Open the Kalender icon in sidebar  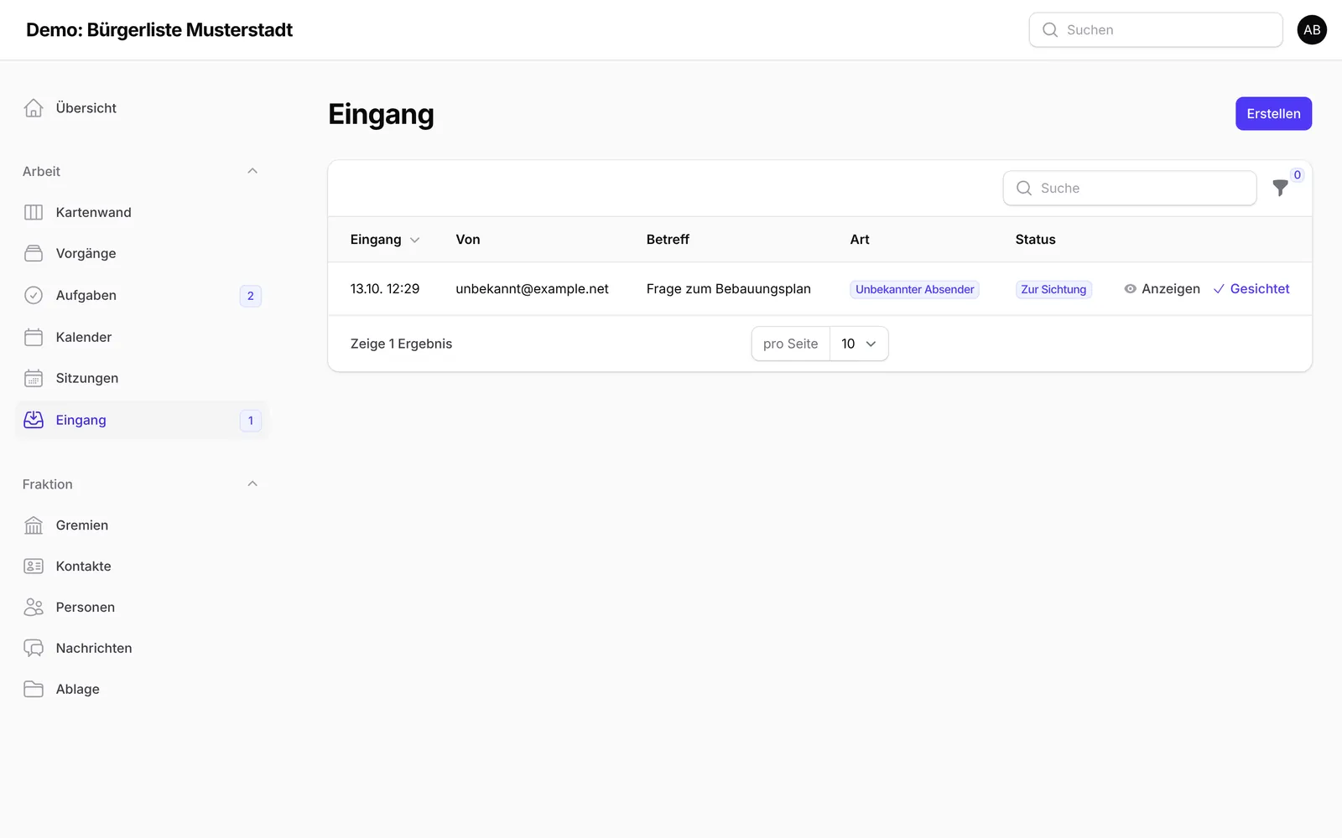point(34,337)
